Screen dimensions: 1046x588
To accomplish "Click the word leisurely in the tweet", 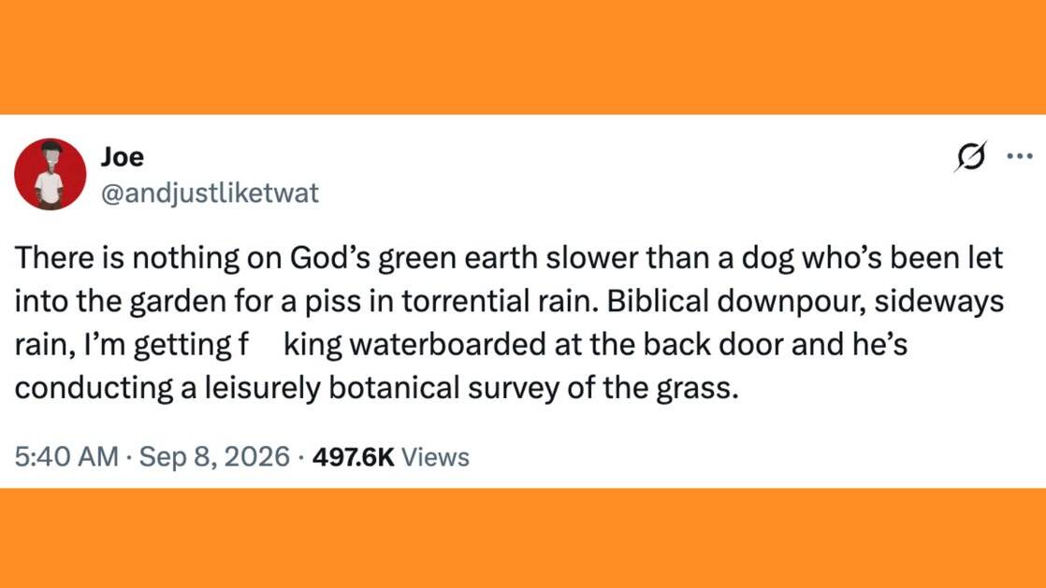I will point(262,389).
